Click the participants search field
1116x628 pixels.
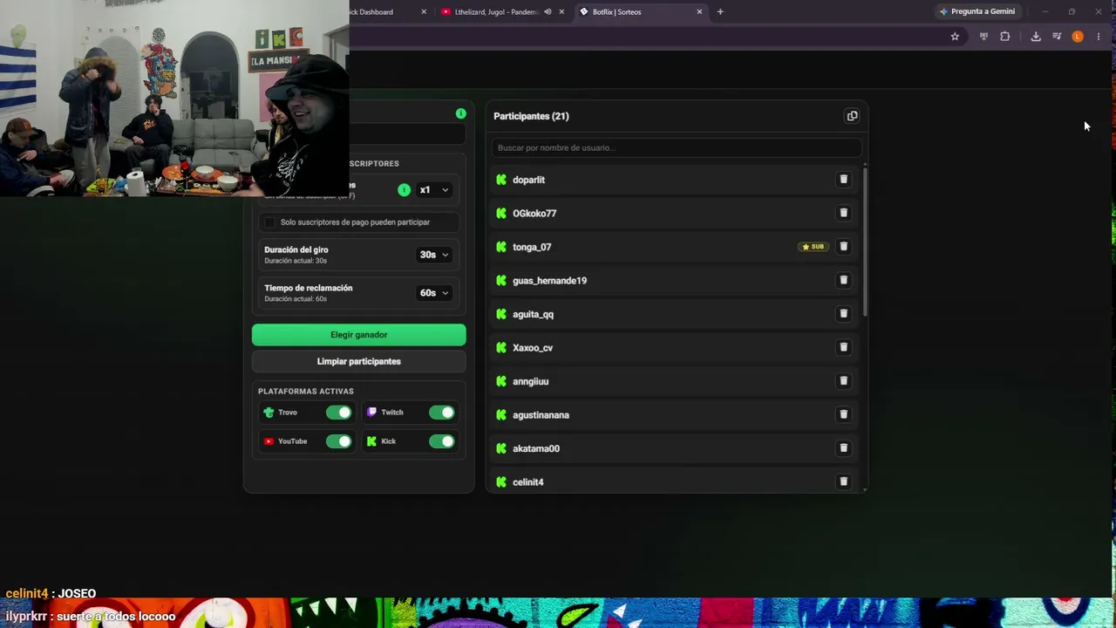tap(677, 147)
